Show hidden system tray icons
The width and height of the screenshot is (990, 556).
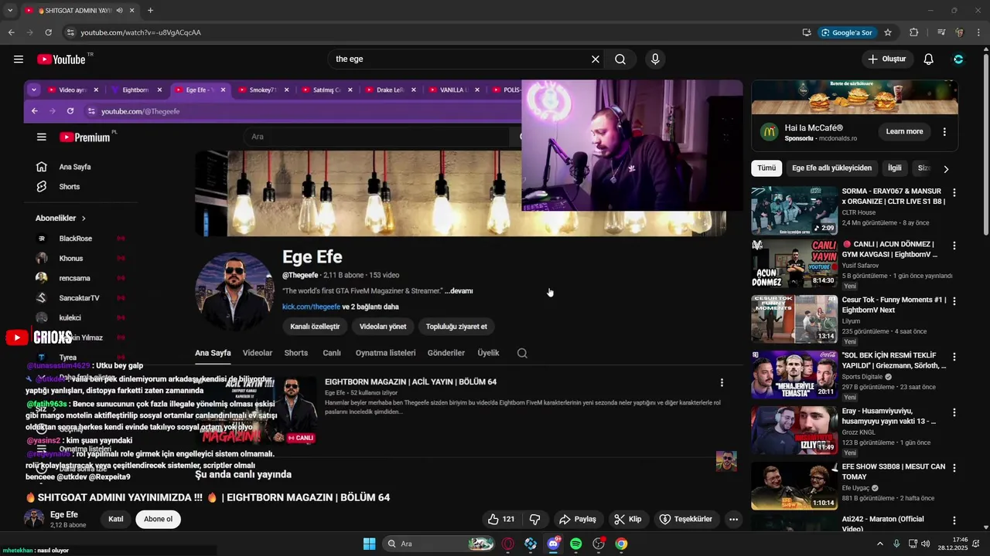click(879, 544)
